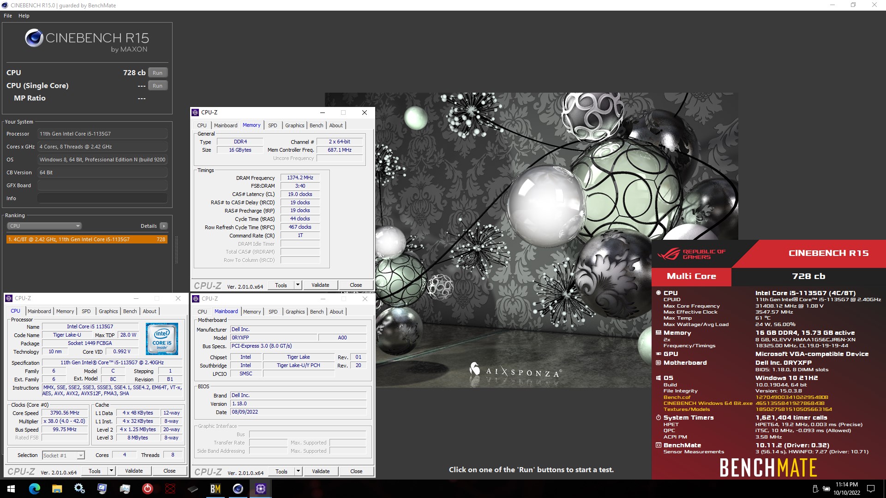Screen dimensions: 886x498
Task: Click the CPU-Z Memory window title icon
Action: (195, 113)
